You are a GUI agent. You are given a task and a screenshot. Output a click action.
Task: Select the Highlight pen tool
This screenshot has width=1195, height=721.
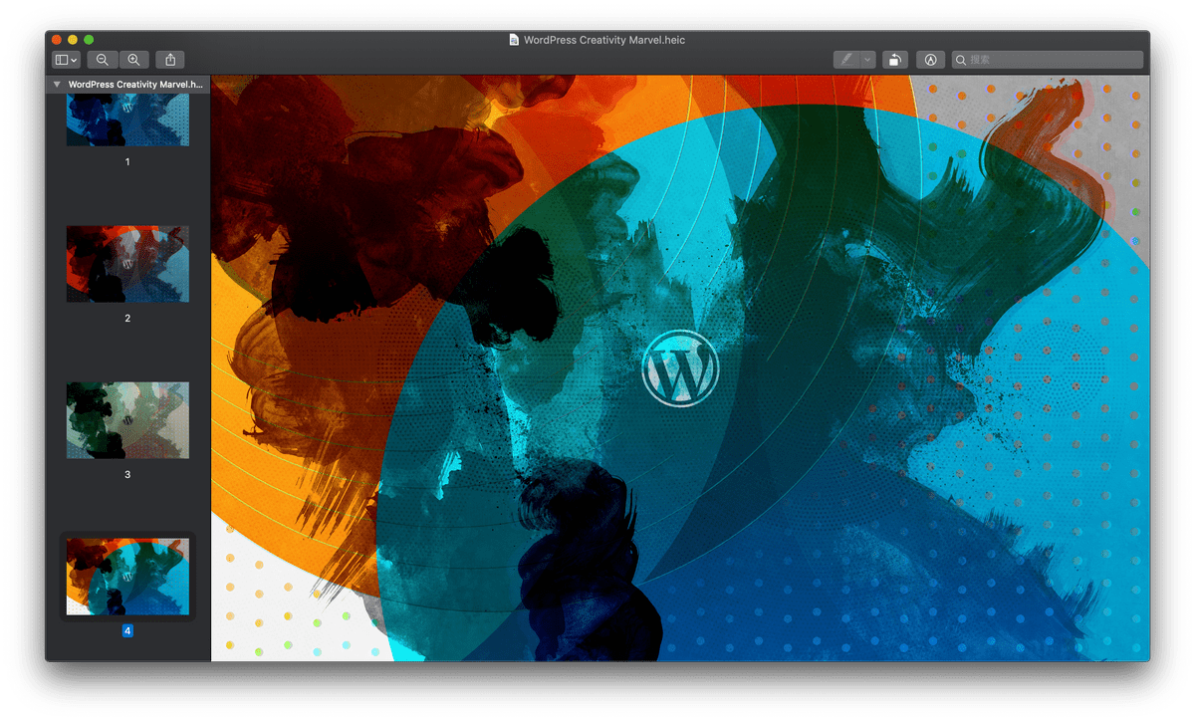[x=846, y=60]
